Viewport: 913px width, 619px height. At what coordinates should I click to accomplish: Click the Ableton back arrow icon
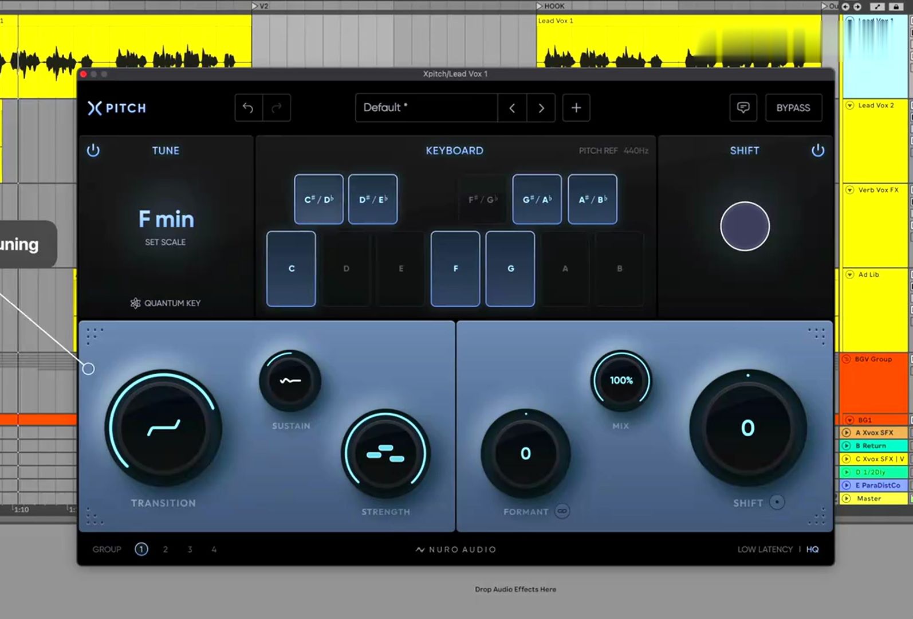(x=845, y=6)
